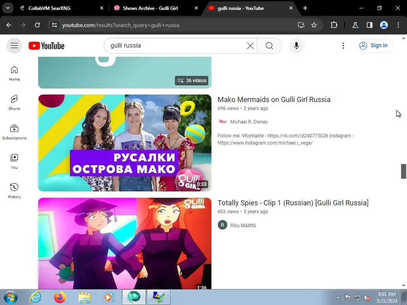Click Michael R. Disney channel avatar
407x305 pixels.
coord(223,122)
